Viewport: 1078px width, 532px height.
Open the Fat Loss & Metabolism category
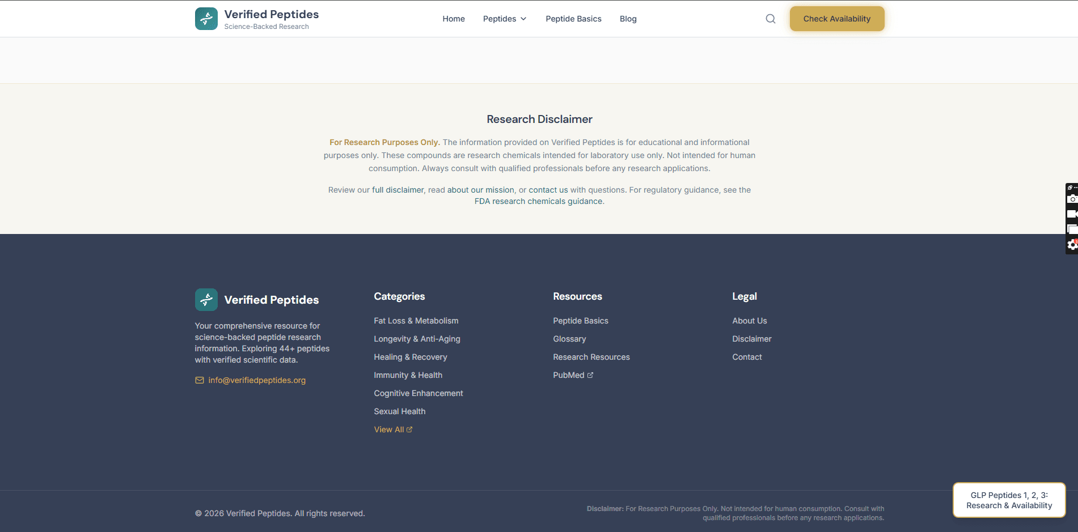(x=416, y=320)
